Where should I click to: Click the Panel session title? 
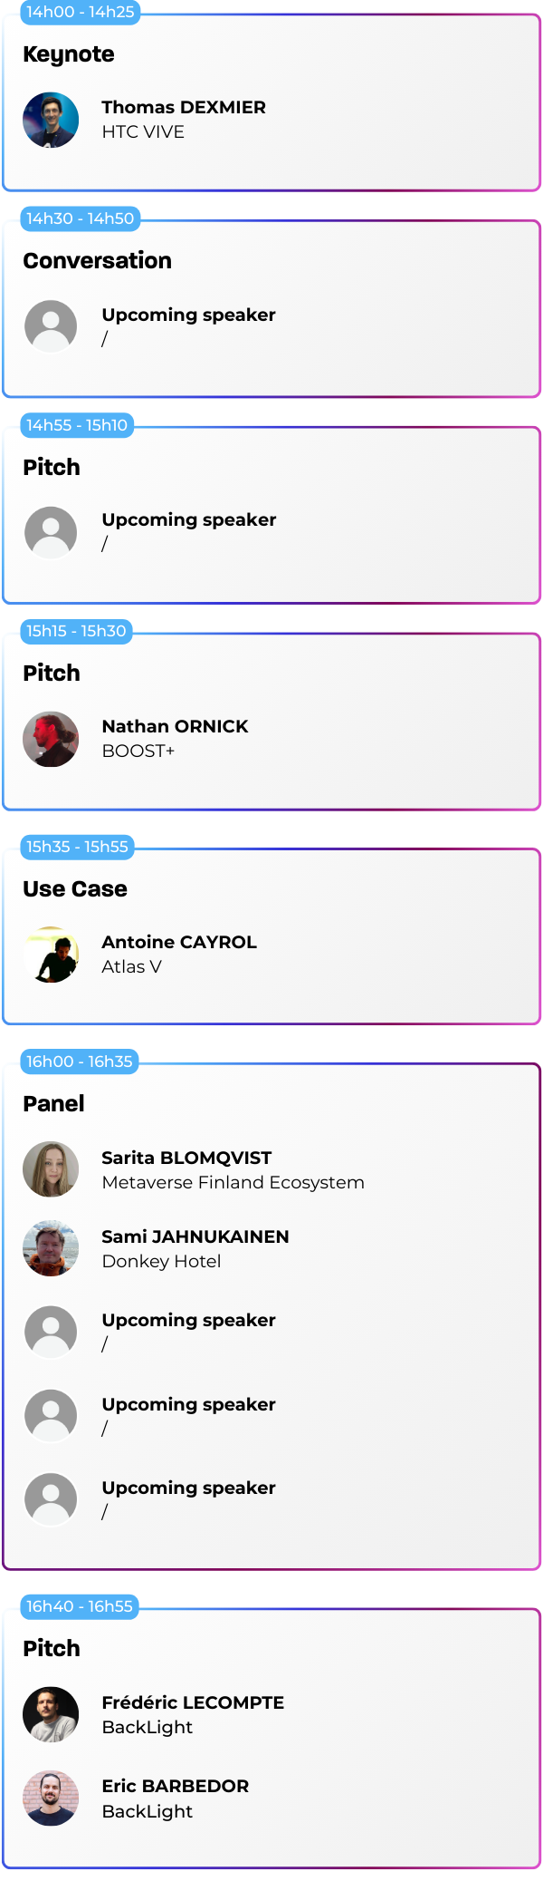(53, 1104)
